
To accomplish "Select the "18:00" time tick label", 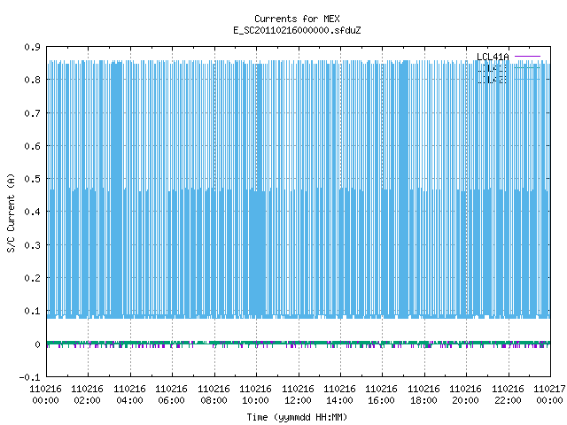I will coord(423,400).
